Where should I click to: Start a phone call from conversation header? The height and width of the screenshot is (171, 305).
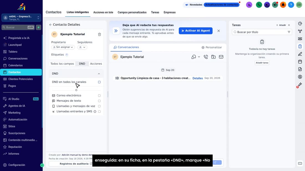point(206,57)
